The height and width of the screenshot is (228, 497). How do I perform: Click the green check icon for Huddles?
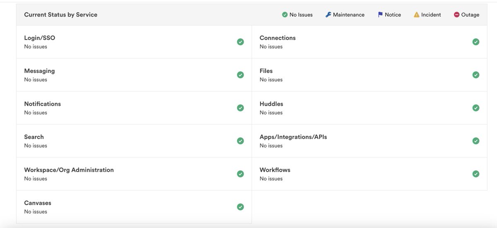coord(476,108)
